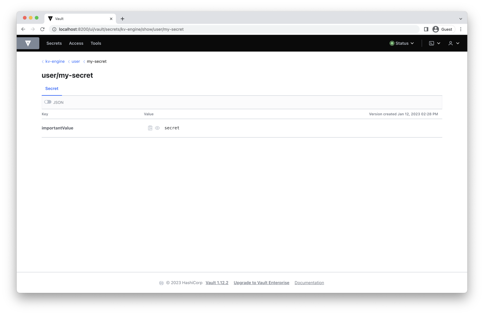Select the Vault browser tab

[x=80, y=19]
